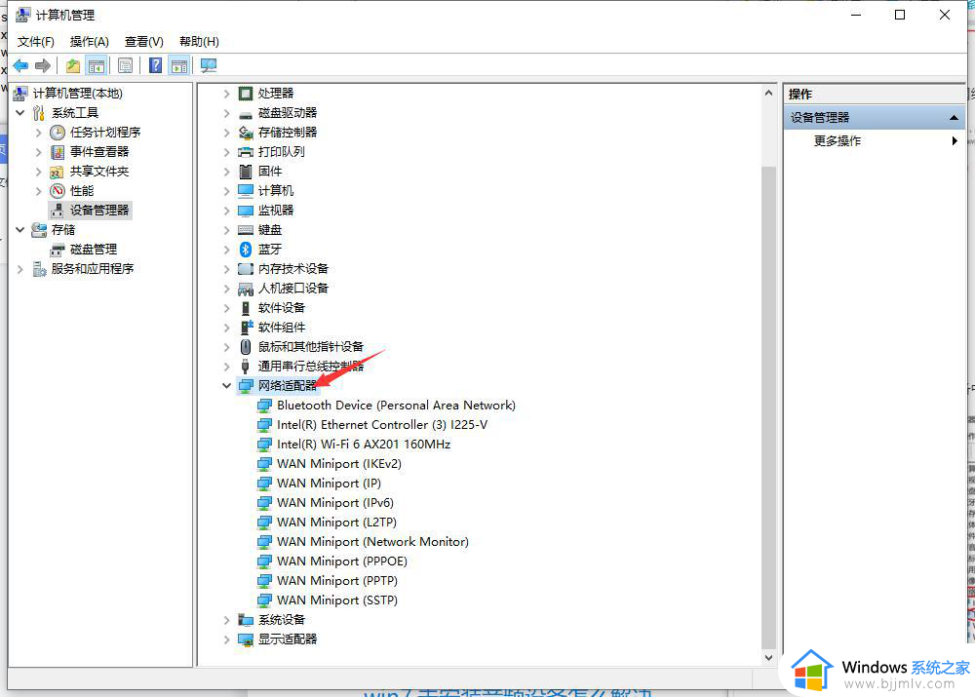Screen dimensions: 975x697
Task: Click the 内存技术设备 entry
Action: 293,269
